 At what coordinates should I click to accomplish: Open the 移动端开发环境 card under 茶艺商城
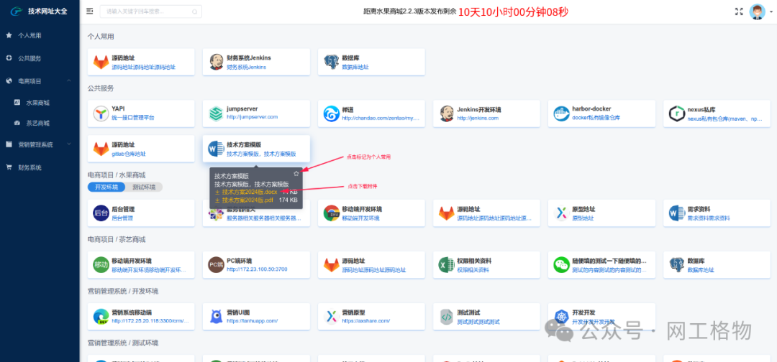coord(141,264)
